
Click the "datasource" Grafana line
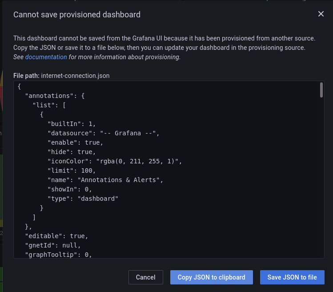coord(104,133)
